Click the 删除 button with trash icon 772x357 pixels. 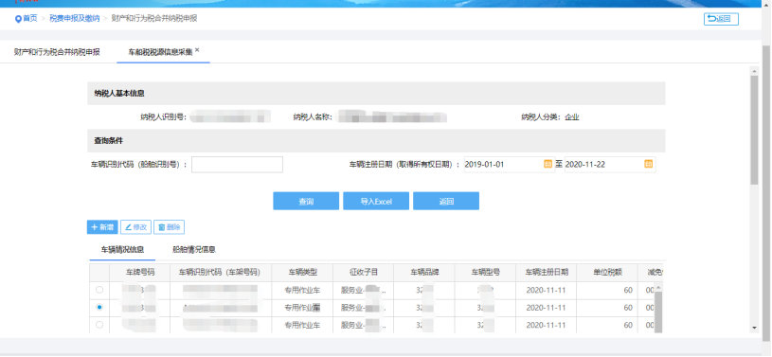pyautogui.click(x=169, y=227)
